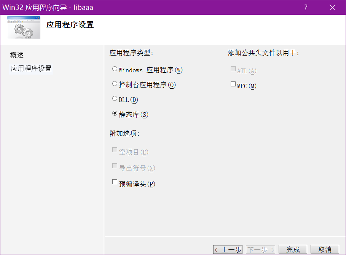The width and height of the screenshot is (346, 255).
Task: Click the window title 'Win32 应用程序向导 - libaaa'
Action: pos(48,8)
